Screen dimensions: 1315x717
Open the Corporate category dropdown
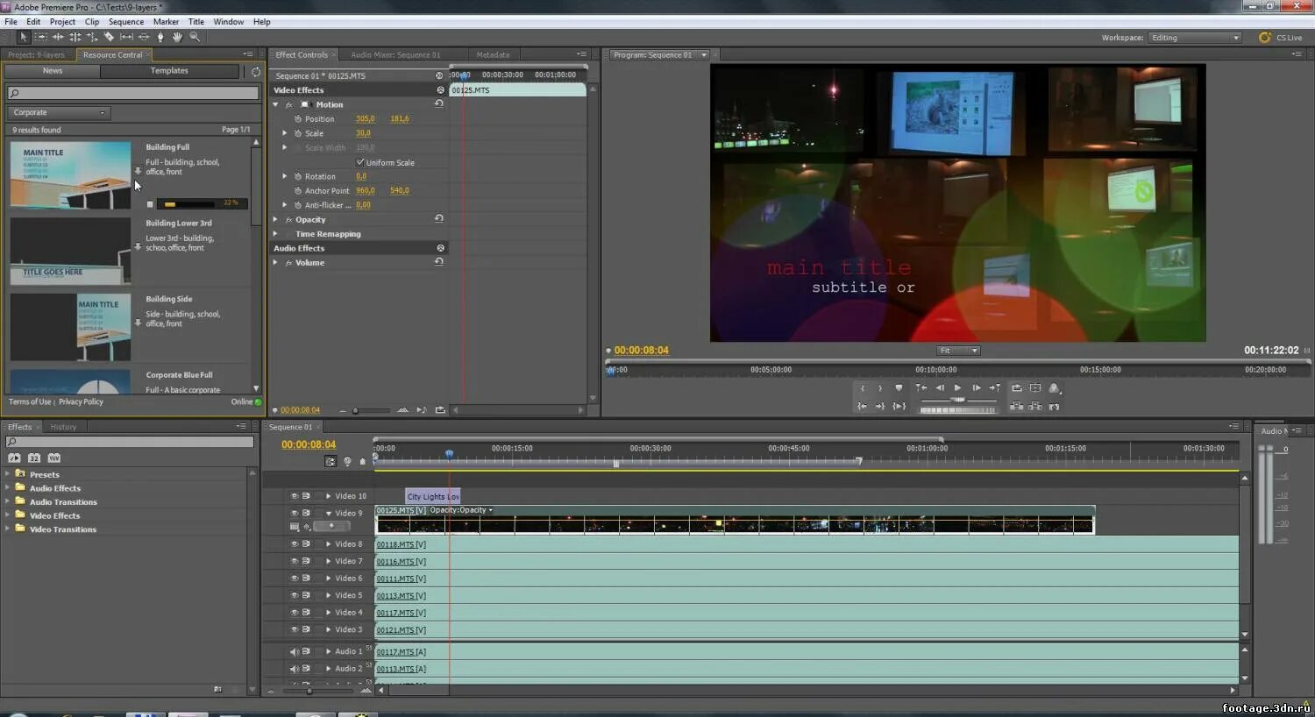pyautogui.click(x=59, y=112)
